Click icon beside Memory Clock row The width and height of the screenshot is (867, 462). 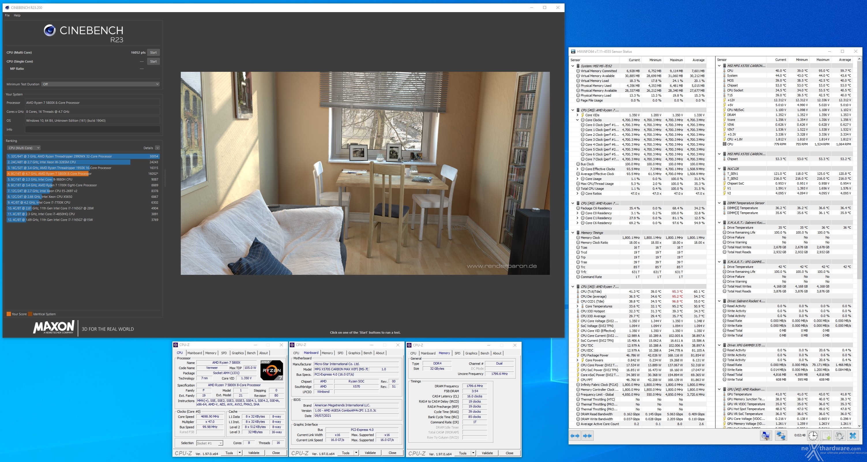point(578,238)
